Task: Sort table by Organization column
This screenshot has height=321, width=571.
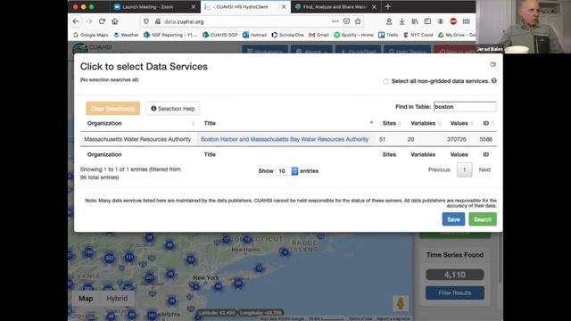Action: point(139,123)
